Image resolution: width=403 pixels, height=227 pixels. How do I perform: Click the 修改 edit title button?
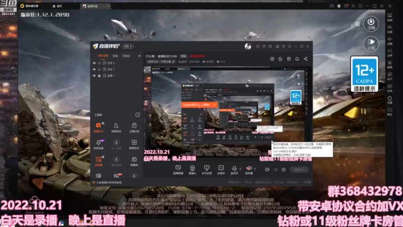[x=183, y=56]
